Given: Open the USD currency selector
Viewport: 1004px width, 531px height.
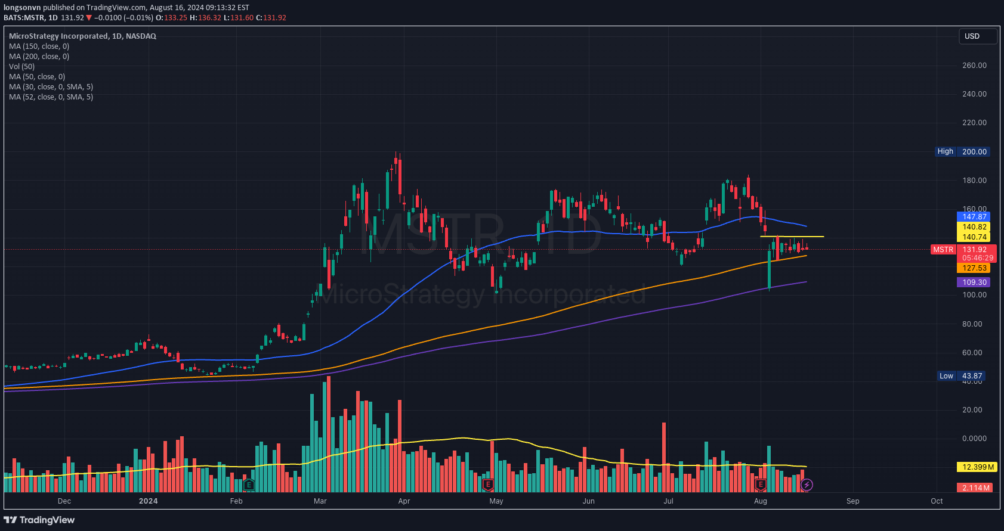Looking at the screenshot, I should click(x=978, y=36).
